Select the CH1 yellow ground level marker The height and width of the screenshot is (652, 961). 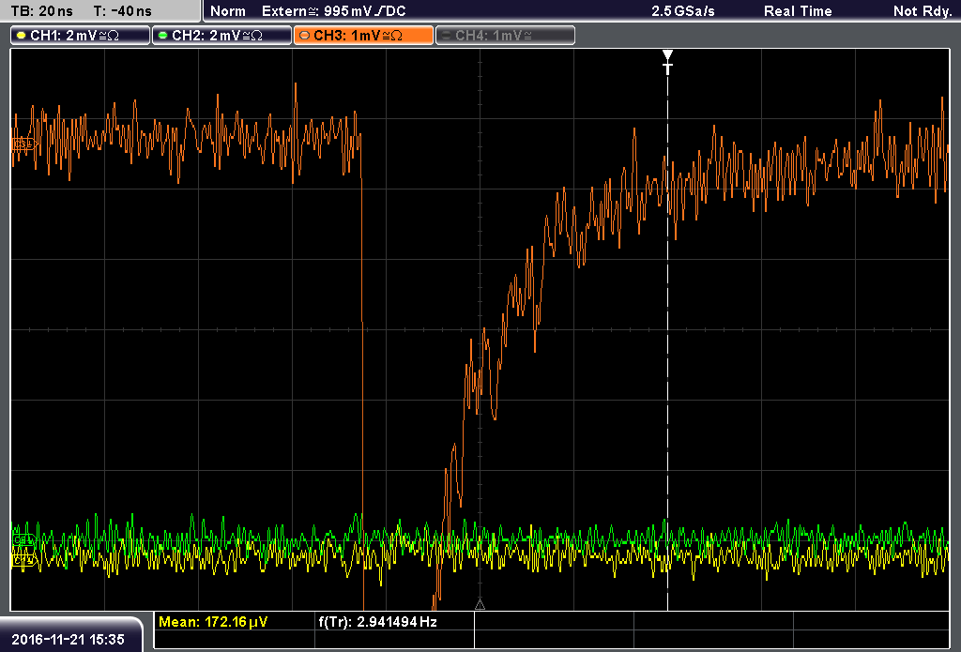[x=23, y=560]
